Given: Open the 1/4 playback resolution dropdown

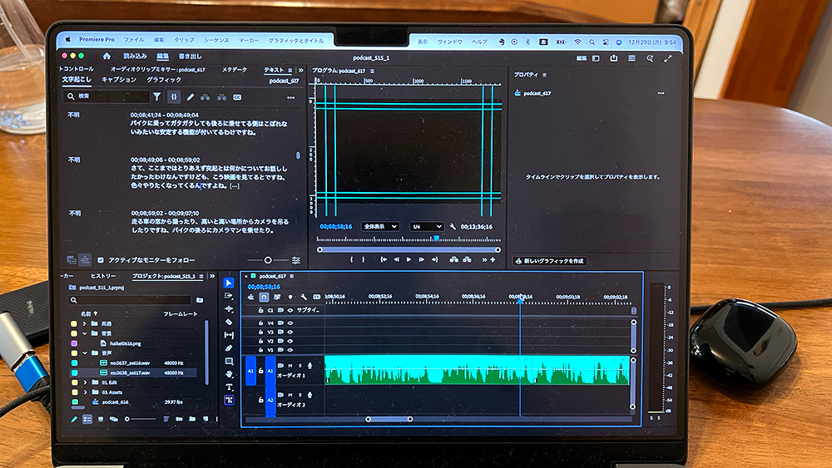Looking at the screenshot, I should point(427,226).
